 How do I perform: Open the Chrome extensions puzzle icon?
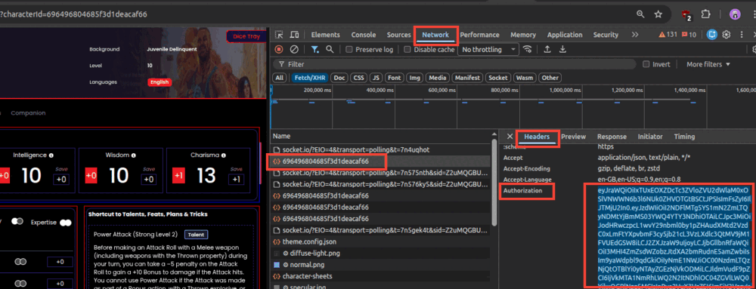[x=706, y=14]
